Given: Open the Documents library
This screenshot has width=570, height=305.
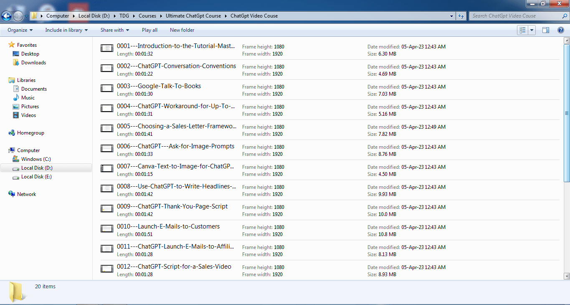Looking at the screenshot, I should pos(34,89).
